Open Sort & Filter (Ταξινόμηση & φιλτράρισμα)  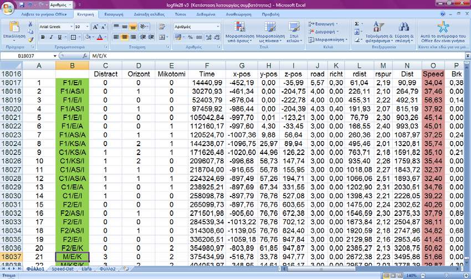(x=379, y=32)
